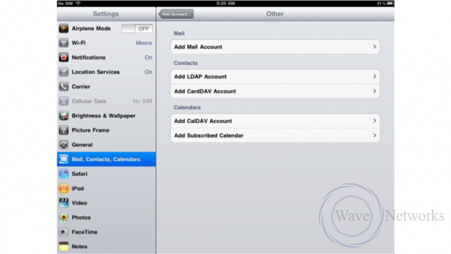451x254 pixels.
Task: Open Location Services settings
Action: [106, 72]
